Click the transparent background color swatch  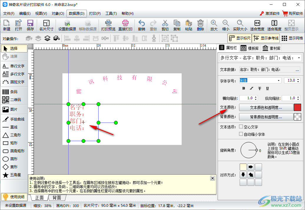pos(297,117)
